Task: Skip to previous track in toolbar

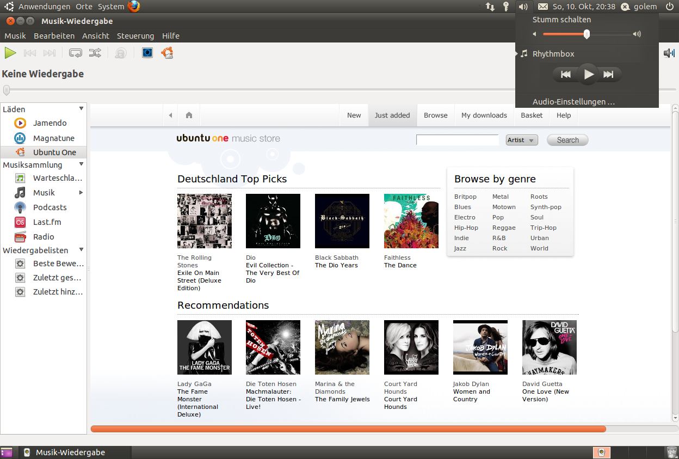Action: pyautogui.click(x=30, y=53)
